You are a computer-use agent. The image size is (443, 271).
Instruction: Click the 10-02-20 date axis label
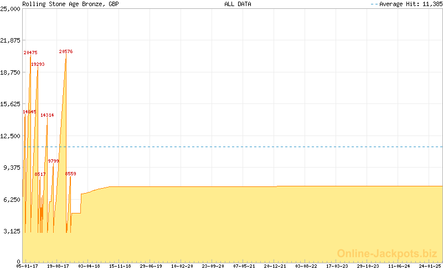[182, 266]
